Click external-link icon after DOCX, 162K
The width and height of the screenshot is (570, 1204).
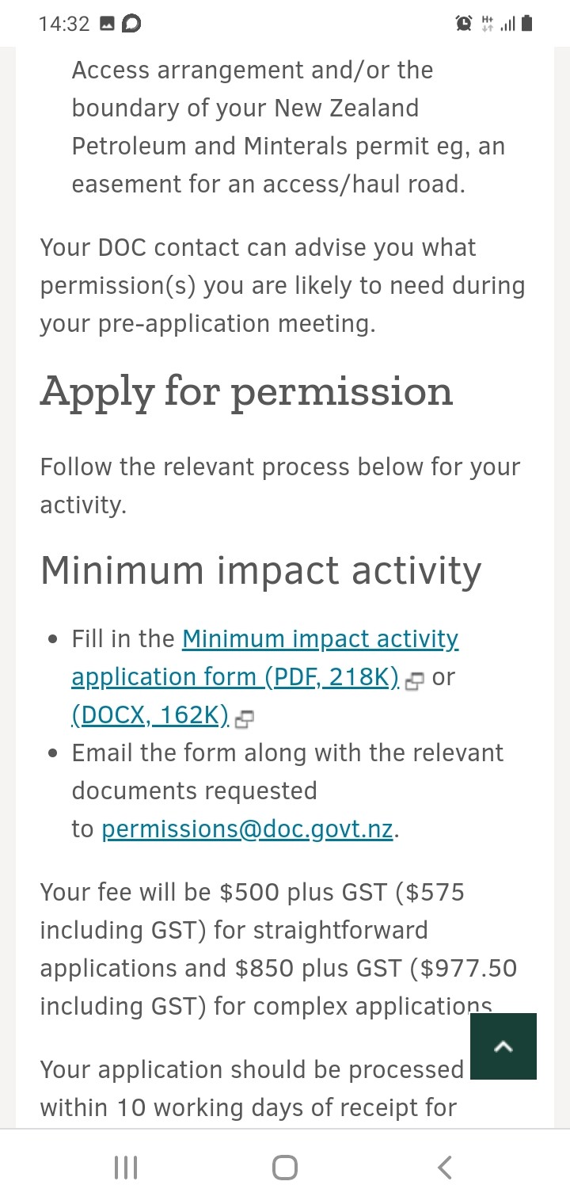coord(245,718)
